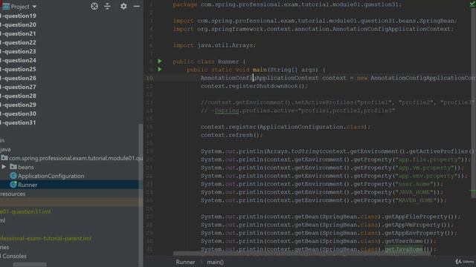Click the "user.home" getProperty line

[322, 184]
